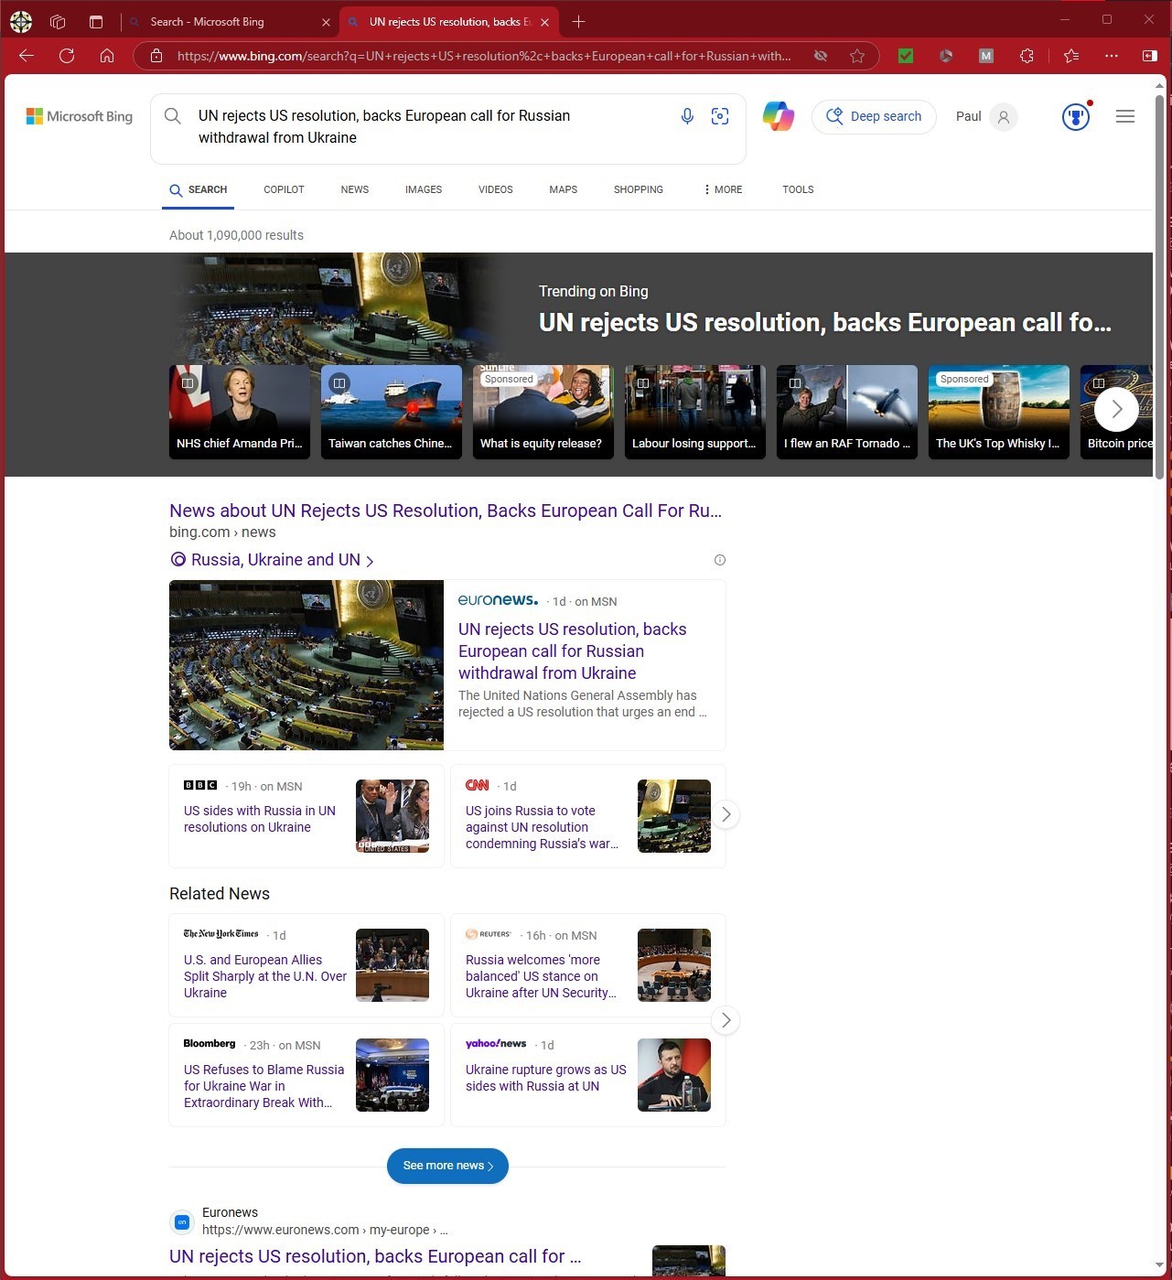Open 'Taiwan catches Chine...' trending card
Screen dimensions: 1172x1280
(392, 412)
